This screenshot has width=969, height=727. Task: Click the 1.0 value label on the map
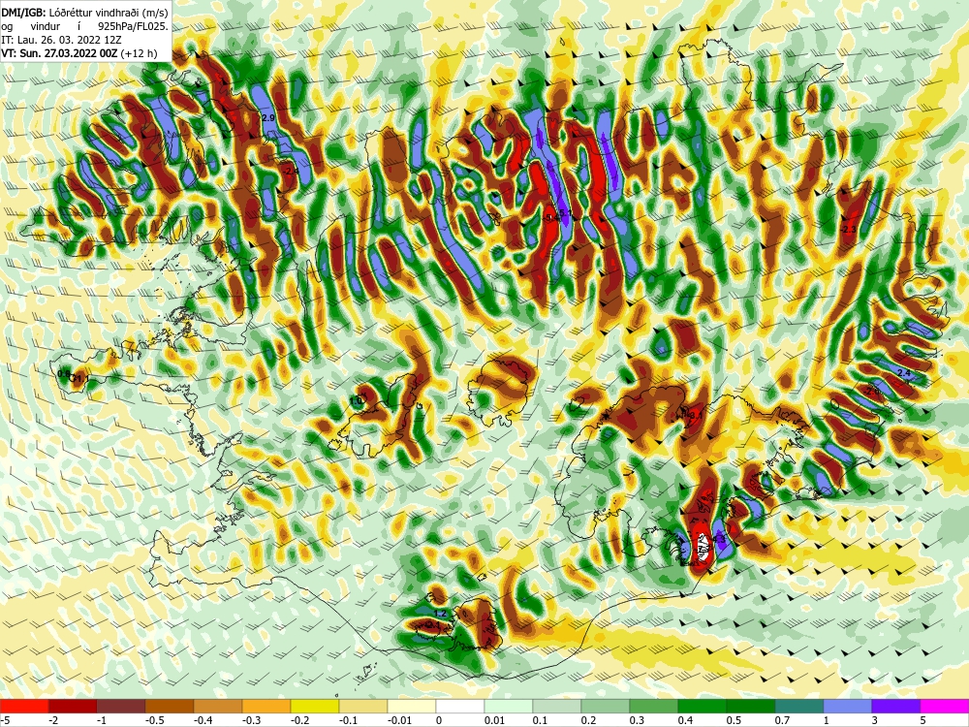pos(357,401)
